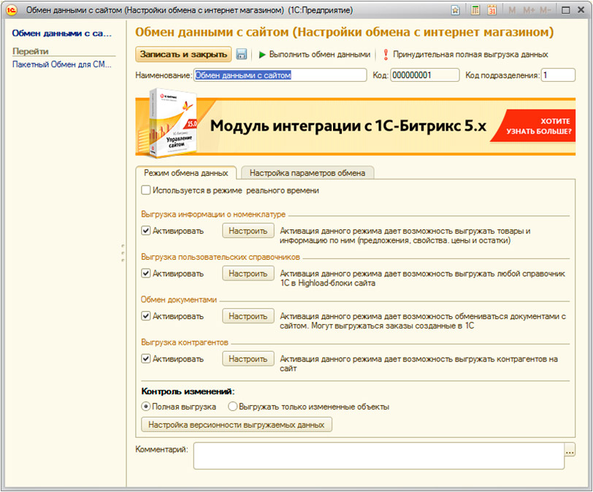The width and height of the screenshot is (593, 492).
Task: Switch to "Настройка параметров обмена" tab
Action: (307, 173)
